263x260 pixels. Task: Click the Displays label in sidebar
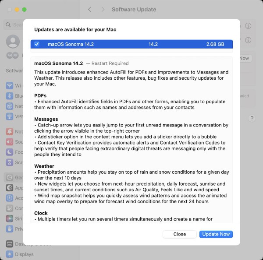tap(24, 254)
